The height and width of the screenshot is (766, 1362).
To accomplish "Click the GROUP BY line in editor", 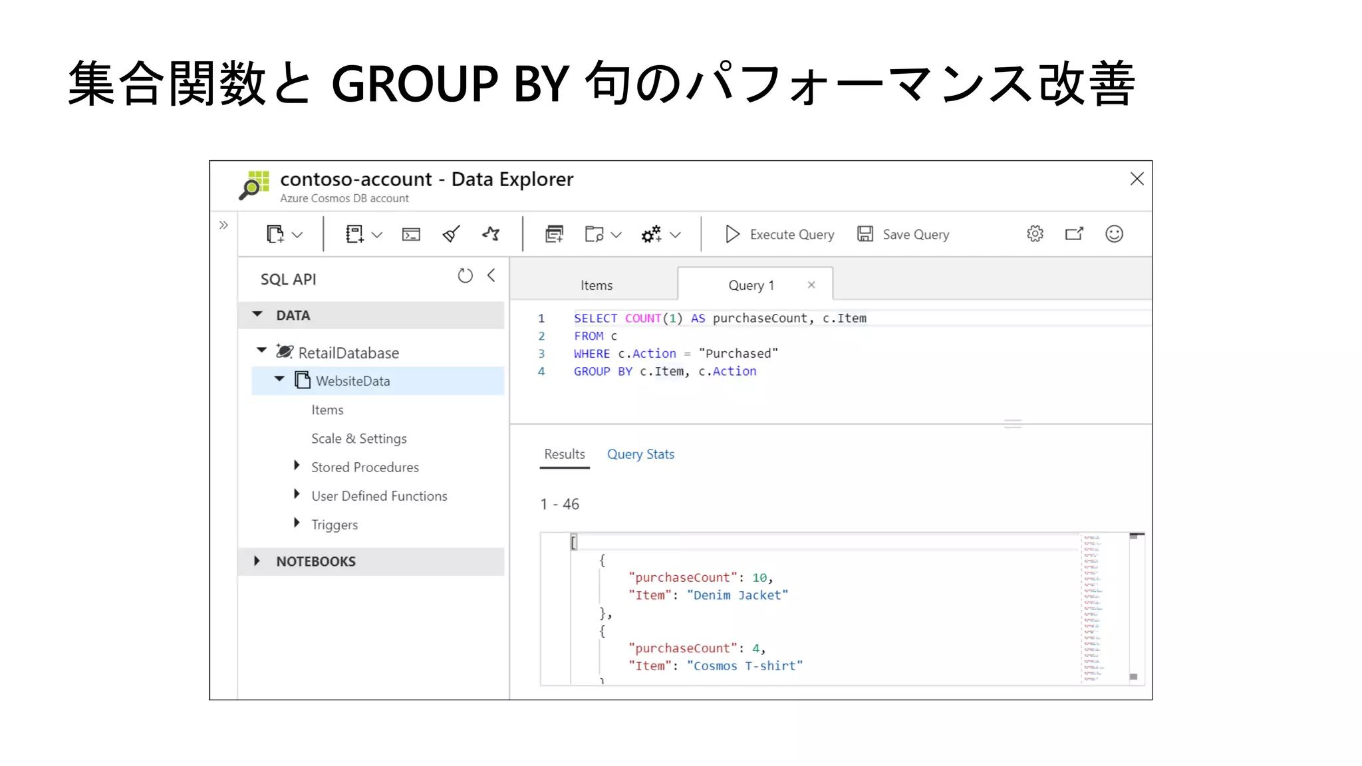I will pos(665,372).
